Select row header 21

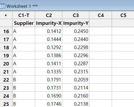tap(6, 72)
